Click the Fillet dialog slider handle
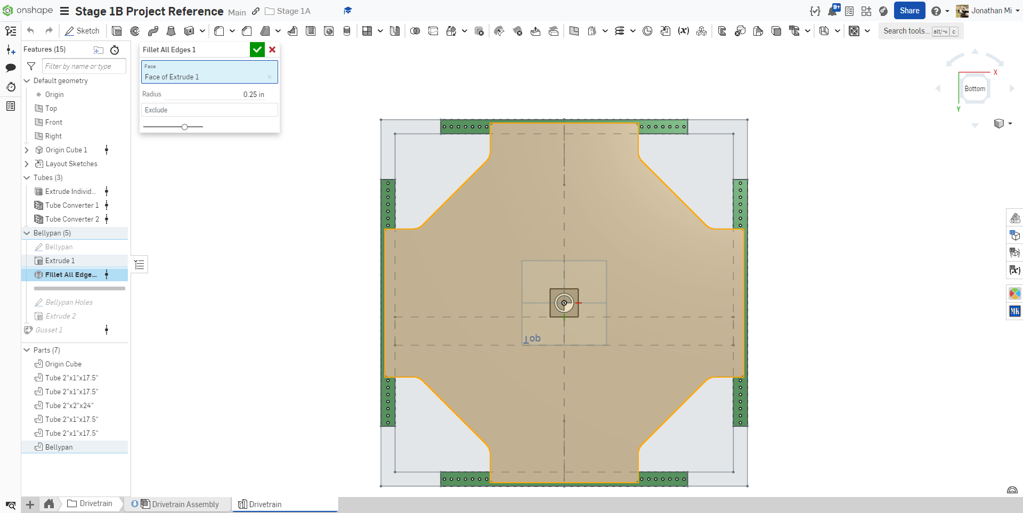This screenshot has height=513, width=1023. point(184,127)
